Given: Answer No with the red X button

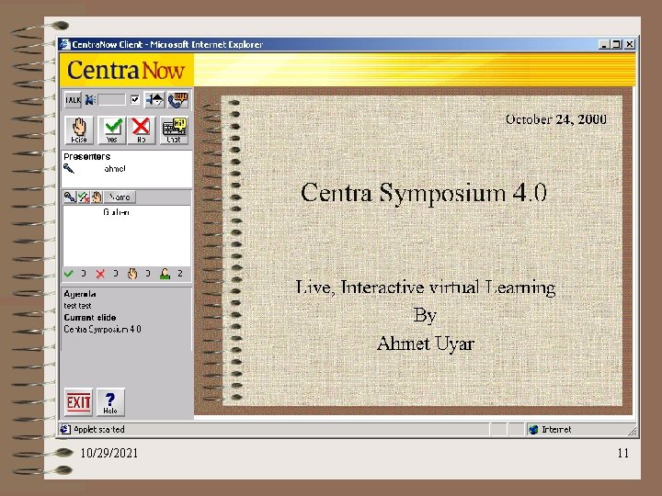Looking at the screenshot, I should click(141, 130).
